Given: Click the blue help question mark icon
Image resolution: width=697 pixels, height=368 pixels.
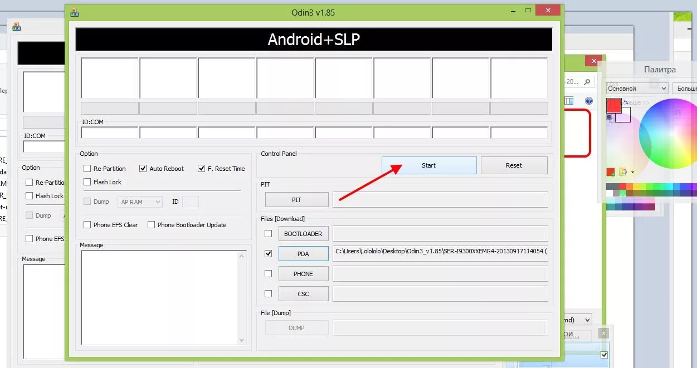Looking at the screenshot, I should (x=589, y=101).
